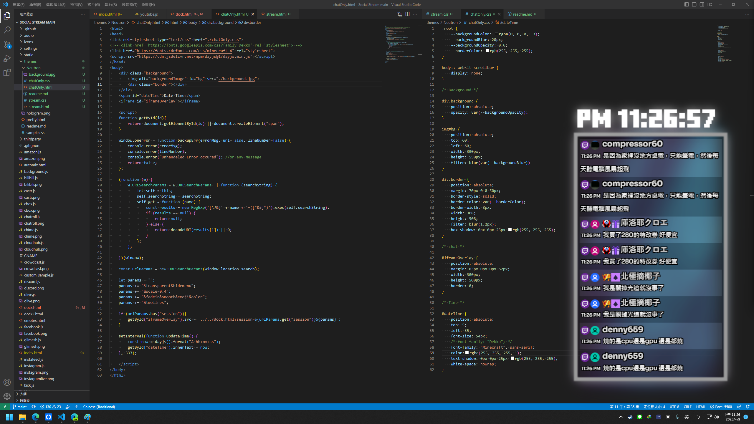Toggle the microphone icon in system tray
This screenshot has height=424, width=754.
(677, 417)
